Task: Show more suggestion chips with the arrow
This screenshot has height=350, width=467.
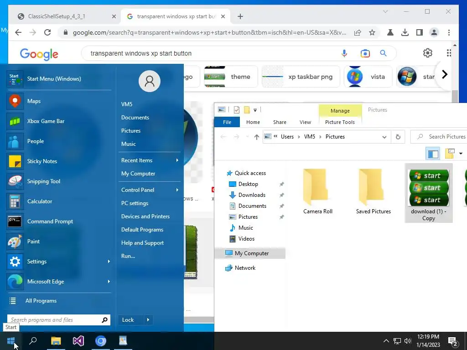Action: click(x=444, y=74)
